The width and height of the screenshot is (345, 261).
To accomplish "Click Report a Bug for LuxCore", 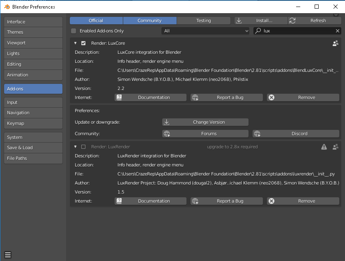I will pos(227,97).
